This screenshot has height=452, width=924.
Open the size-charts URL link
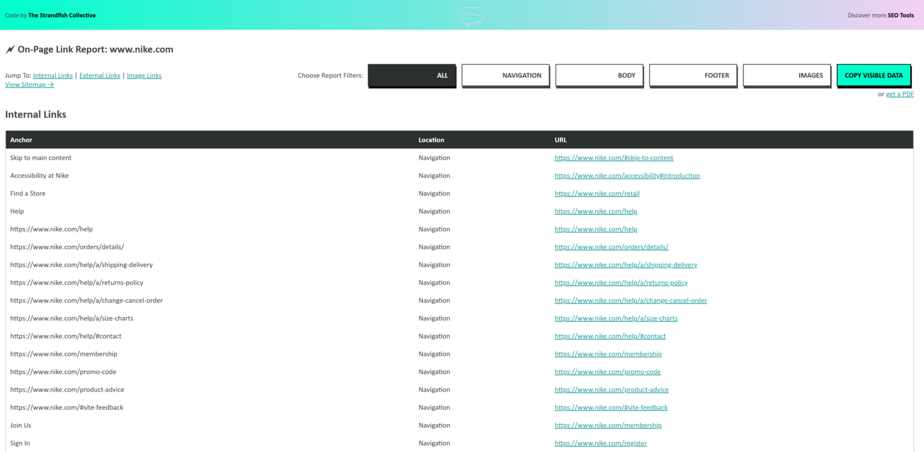point(616,318)
